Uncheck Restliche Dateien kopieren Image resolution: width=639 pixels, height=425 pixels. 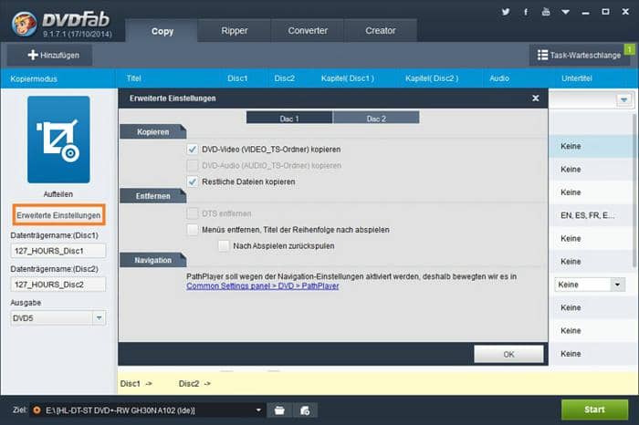click(193, 181)
